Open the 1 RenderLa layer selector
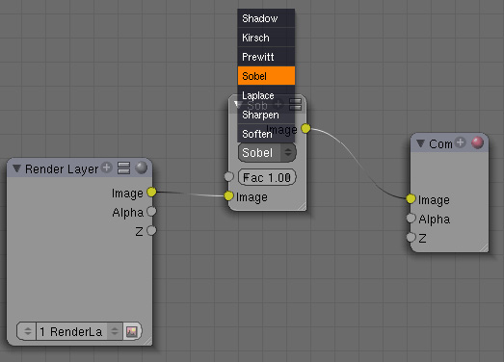The width and height of the screenshot is (504, 362). (79, 331)
